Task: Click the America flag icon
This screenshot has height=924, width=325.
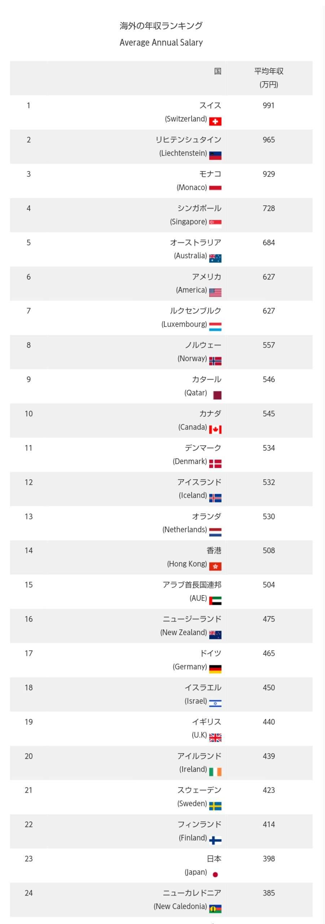Action: click(x=215, y=292)
